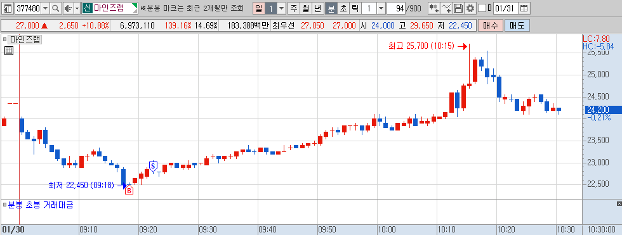Open the calendar date picker icon
The width and height of the screenshot is (622, 235).
[x=524, y=8]
